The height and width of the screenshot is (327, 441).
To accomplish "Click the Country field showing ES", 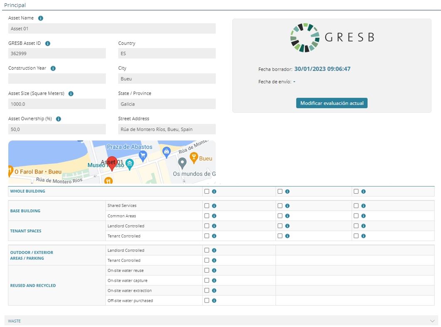I will click(x=167, y=54).
